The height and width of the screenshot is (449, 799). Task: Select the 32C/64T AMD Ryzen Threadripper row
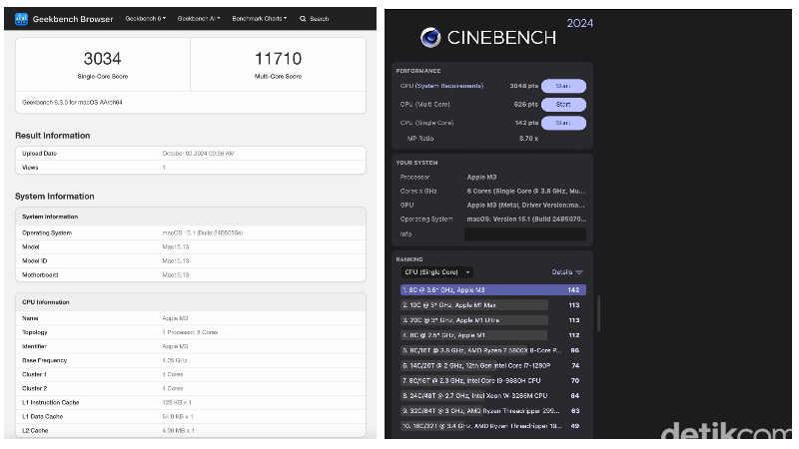click(x=491, y=411)
